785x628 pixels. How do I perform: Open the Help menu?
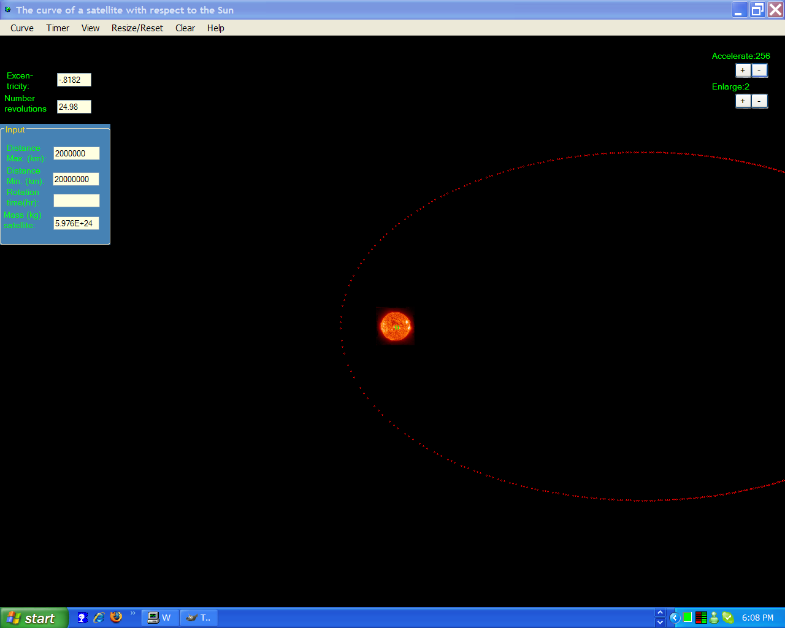point(215,28)
